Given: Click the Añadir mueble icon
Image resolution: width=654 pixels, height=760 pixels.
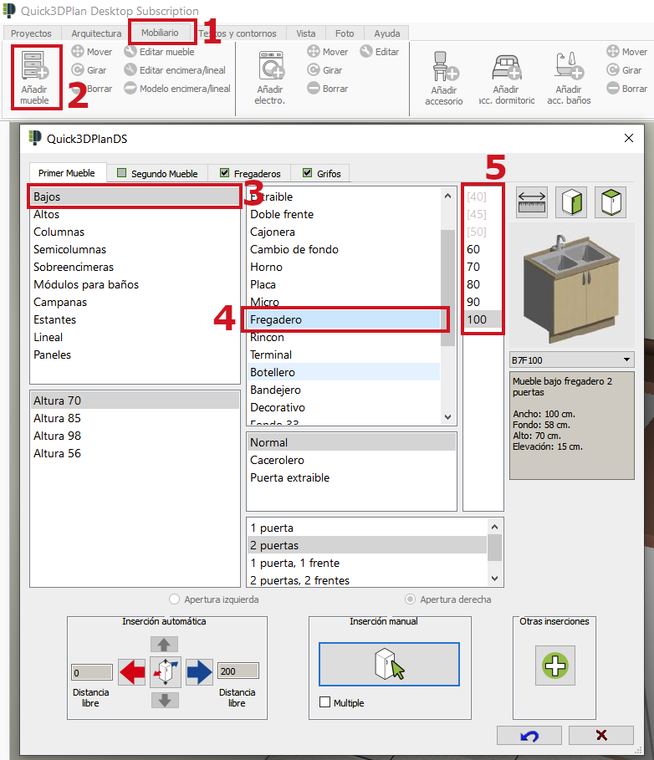Looking at the screenshot, I should pyautogui.click(x=35, y=68).
